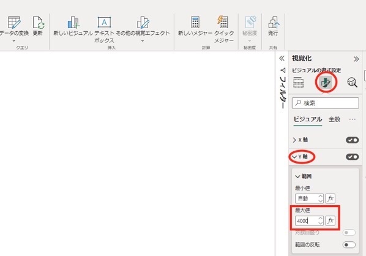Switch to the 全般 tab
The width and height of the screenshot is (366, 256).
334,119
